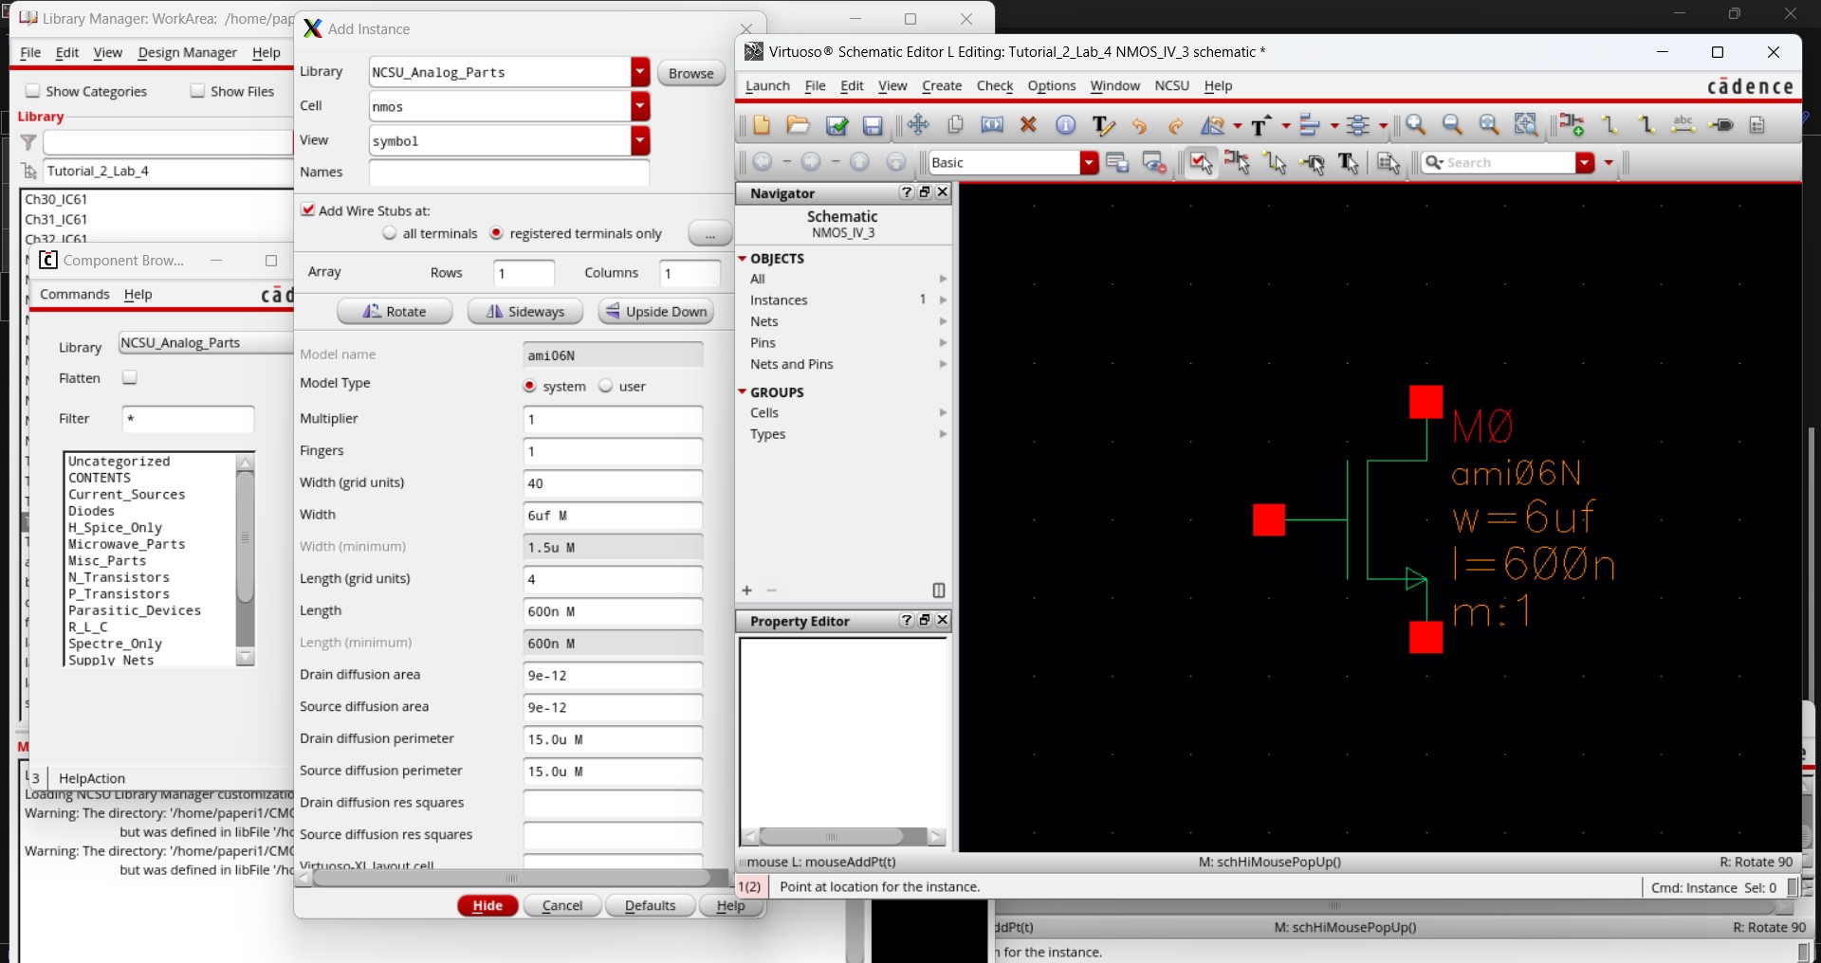
Task: Click the horizontal scrollbar of Add Instance form
Action: pos(512,879)
